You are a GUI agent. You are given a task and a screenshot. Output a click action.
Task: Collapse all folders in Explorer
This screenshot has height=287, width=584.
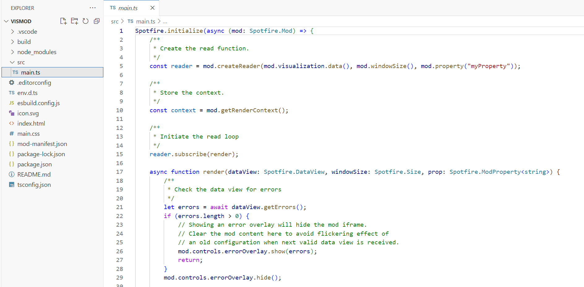point(97,21)
